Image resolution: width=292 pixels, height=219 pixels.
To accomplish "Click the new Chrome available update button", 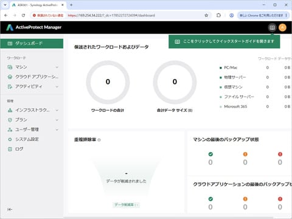I will (x=261, y=15).
